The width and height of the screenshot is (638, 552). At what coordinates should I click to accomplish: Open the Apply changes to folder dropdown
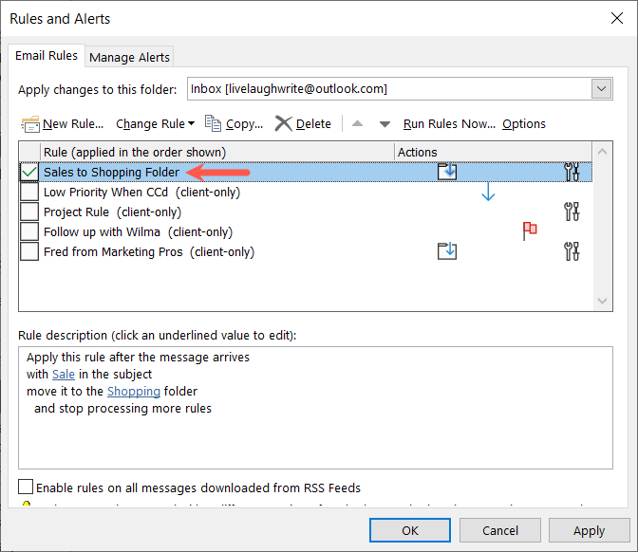(x=601, y=88)
